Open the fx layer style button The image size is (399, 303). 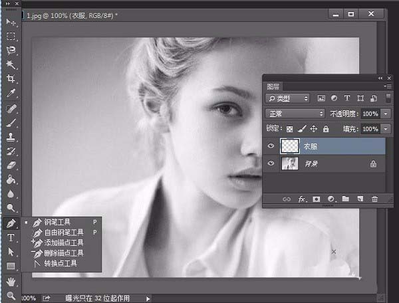point(302,199)
